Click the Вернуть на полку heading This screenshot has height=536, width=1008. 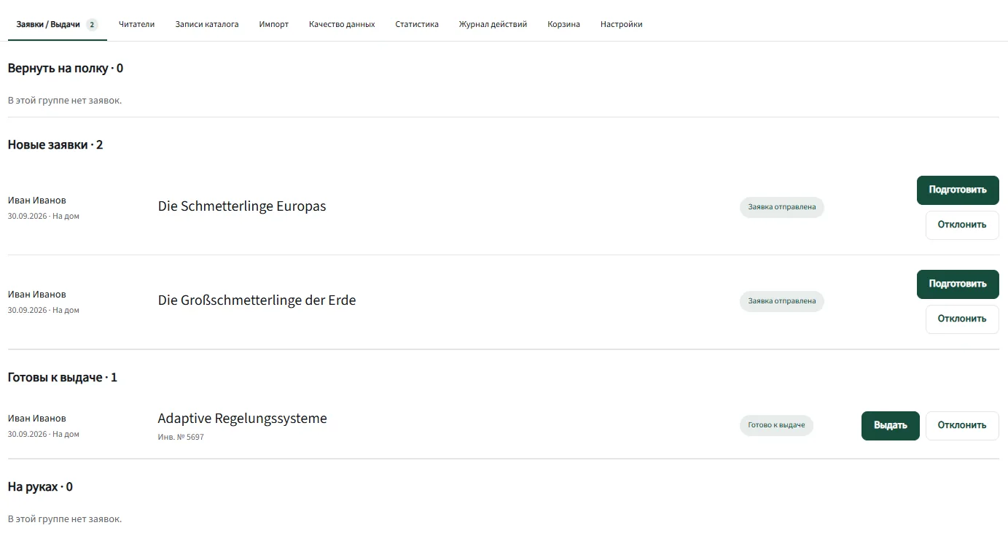point(66,69)
